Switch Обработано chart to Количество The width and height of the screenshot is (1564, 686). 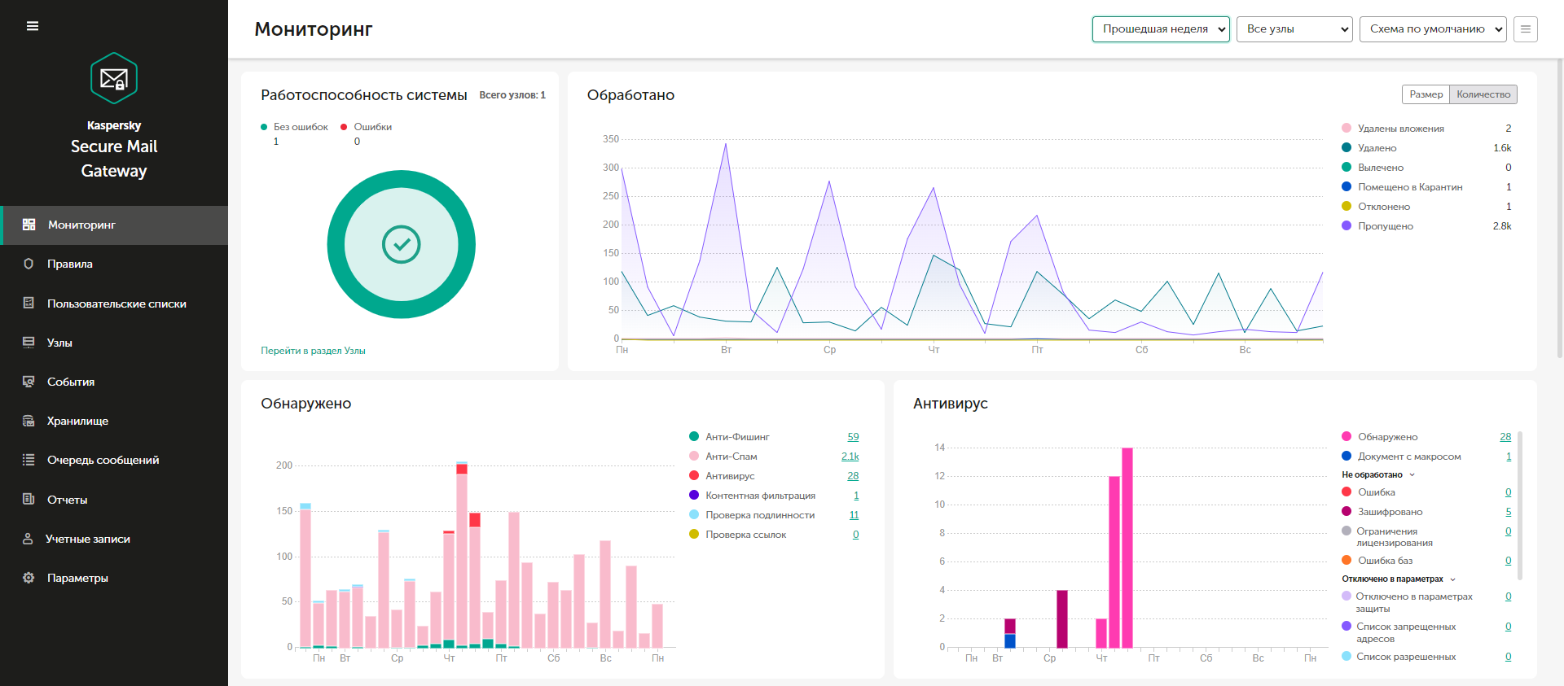coord(1483,94)
